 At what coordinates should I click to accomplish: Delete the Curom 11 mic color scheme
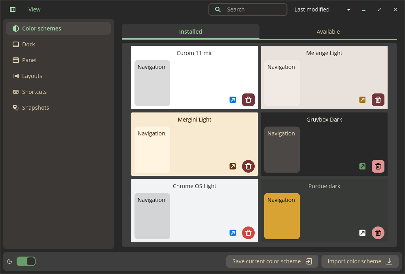click(248, 100)
